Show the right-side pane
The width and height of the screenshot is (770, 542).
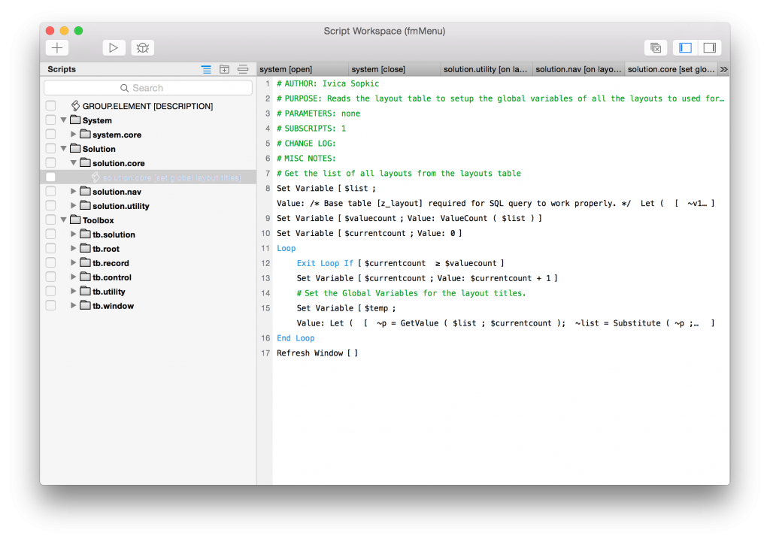(x=709, y=47)
